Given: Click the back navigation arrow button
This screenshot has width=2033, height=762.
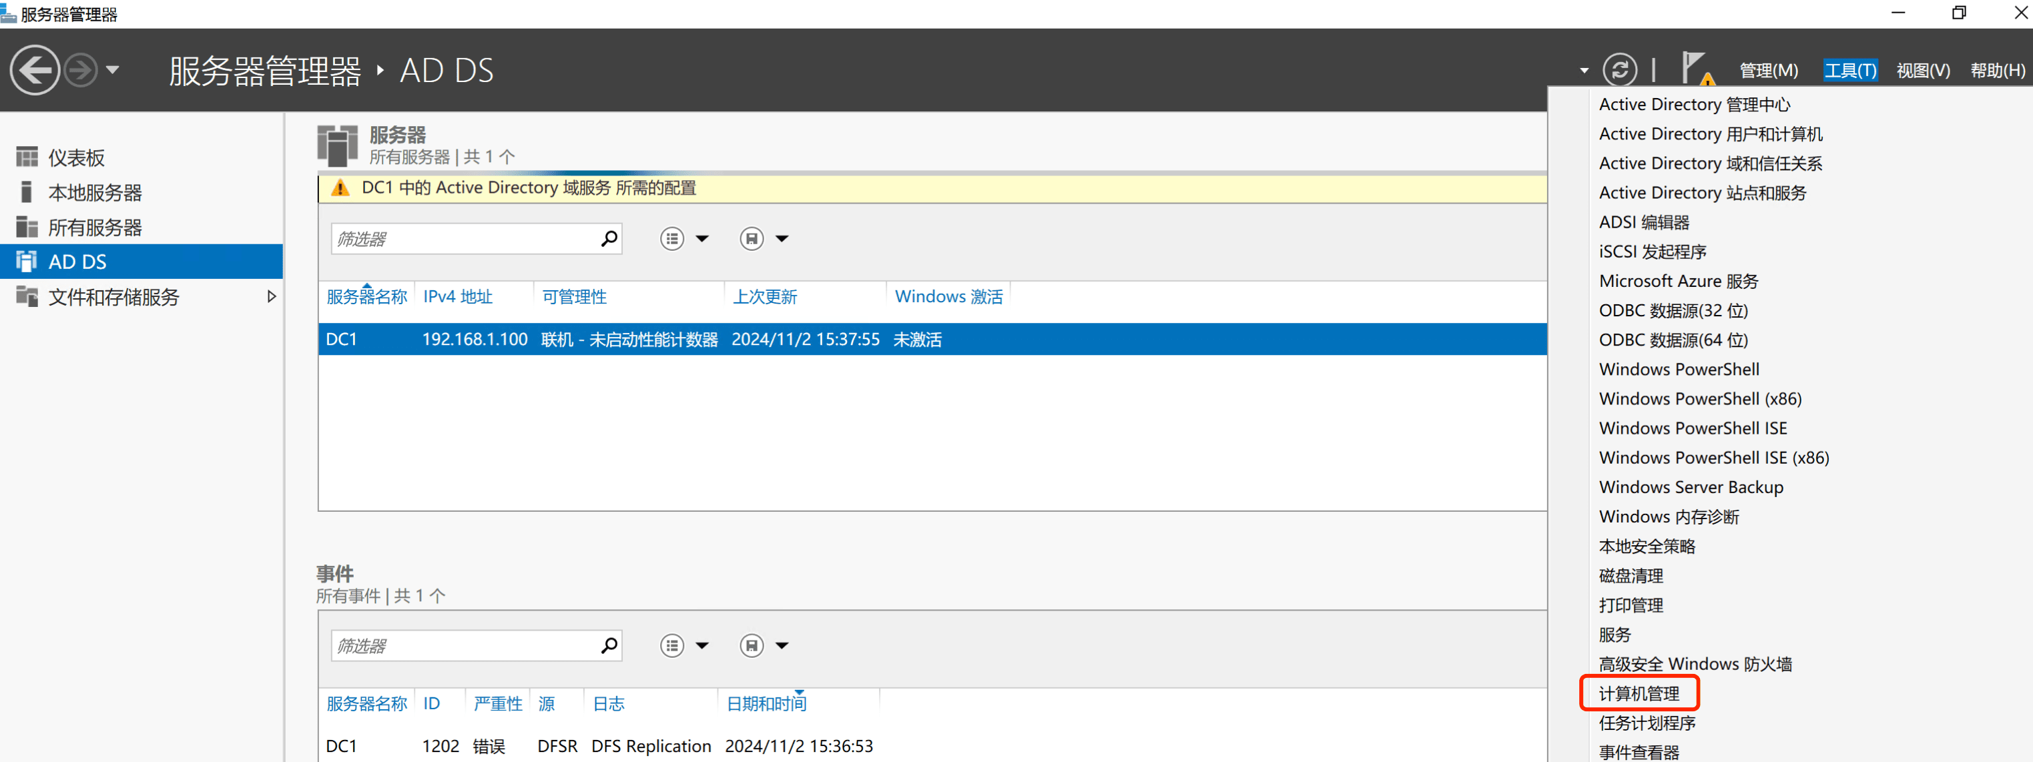Looking at the screenshot, I should 35,70.
